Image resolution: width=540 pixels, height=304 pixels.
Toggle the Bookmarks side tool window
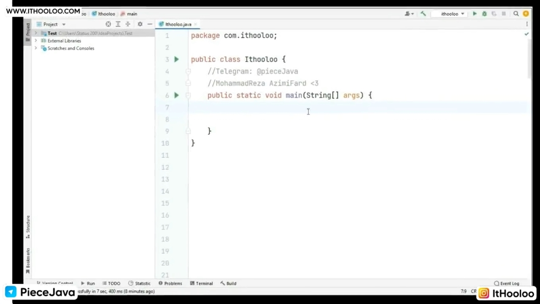coord(28,258)
